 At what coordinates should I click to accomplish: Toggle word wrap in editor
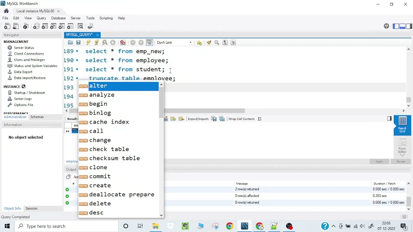pyautogui.click(x=233, y=43)
